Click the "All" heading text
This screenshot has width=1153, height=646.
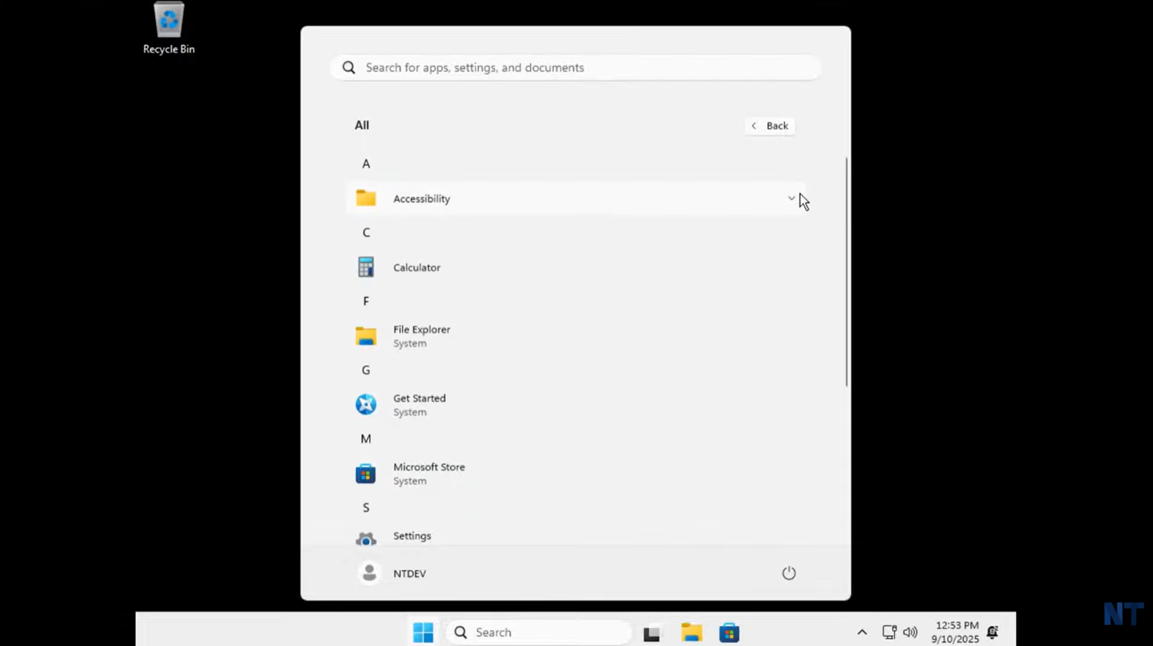click(x=362, y=125)
